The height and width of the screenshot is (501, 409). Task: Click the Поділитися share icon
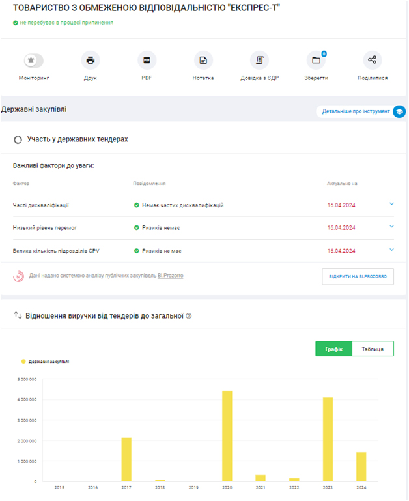pyautogui.click(x=372, y=61)
